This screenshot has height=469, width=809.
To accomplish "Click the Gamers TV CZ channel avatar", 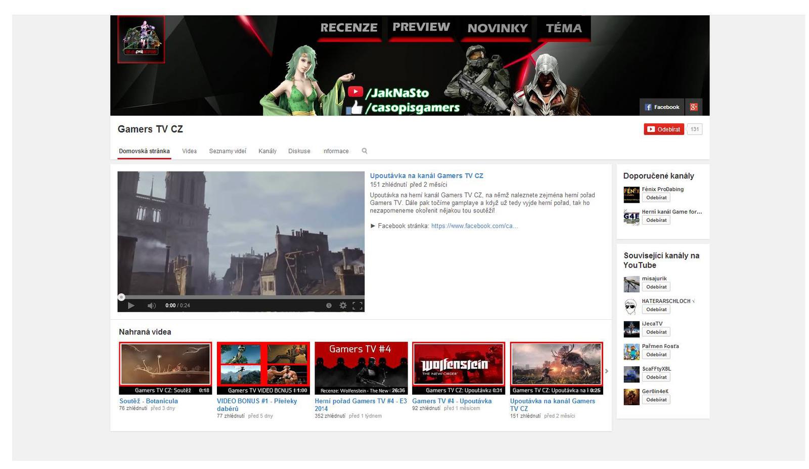I will (x=141, y=39).
